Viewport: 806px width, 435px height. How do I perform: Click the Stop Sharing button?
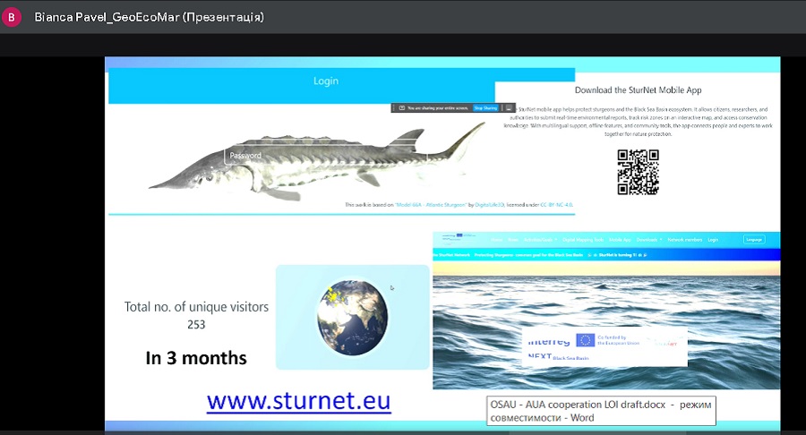tap(484, 108)
